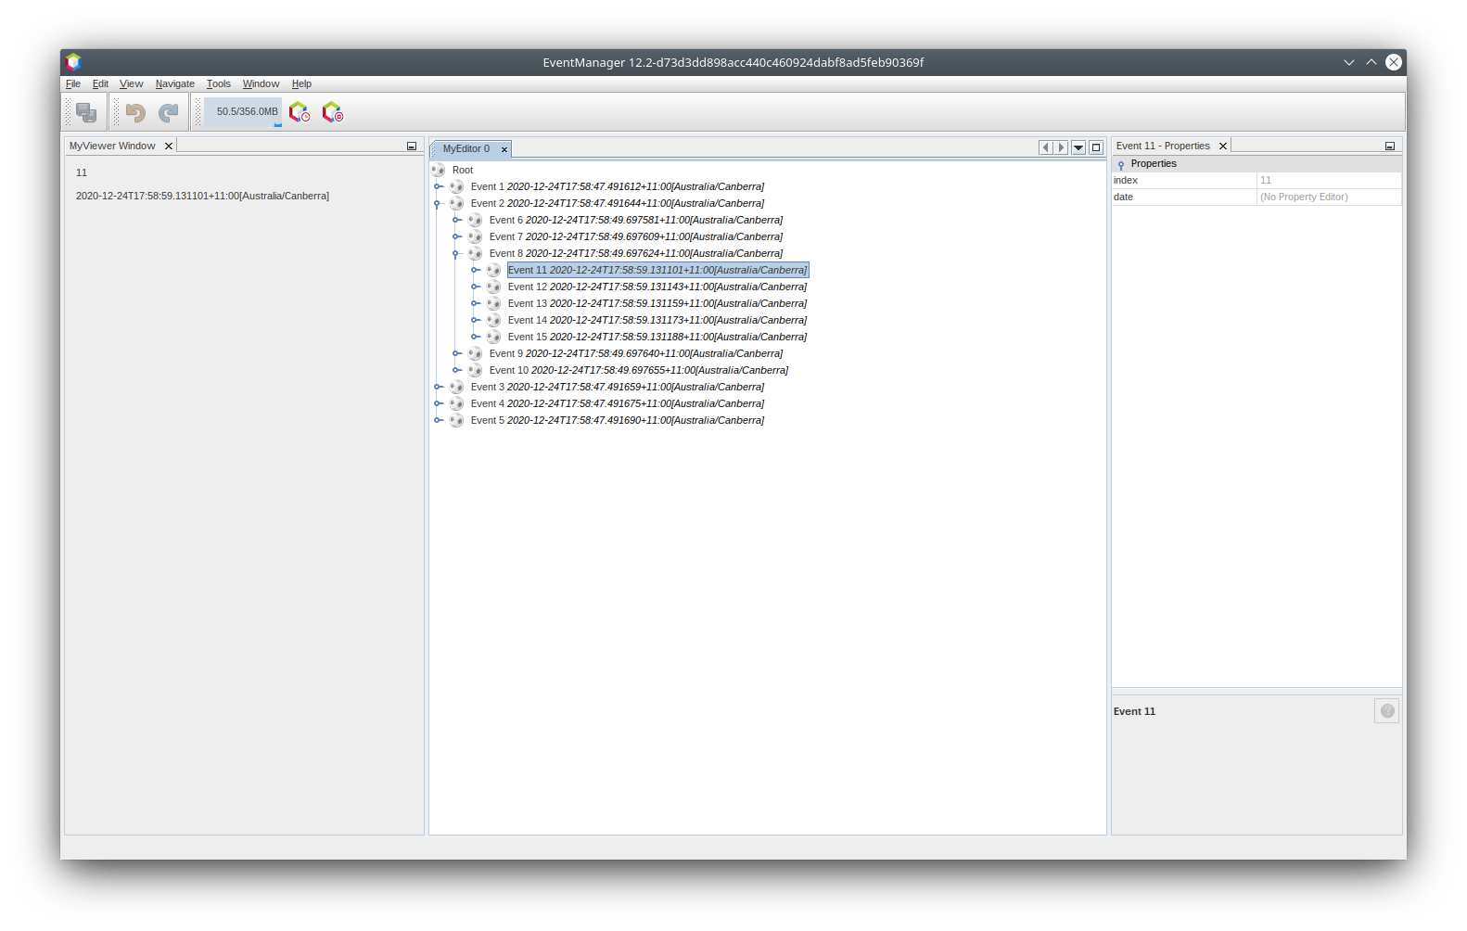Minimize the Event 11 Properties panel
Image resolution: width=1467 pixels, height=931 pixels.
point(1389,147)
